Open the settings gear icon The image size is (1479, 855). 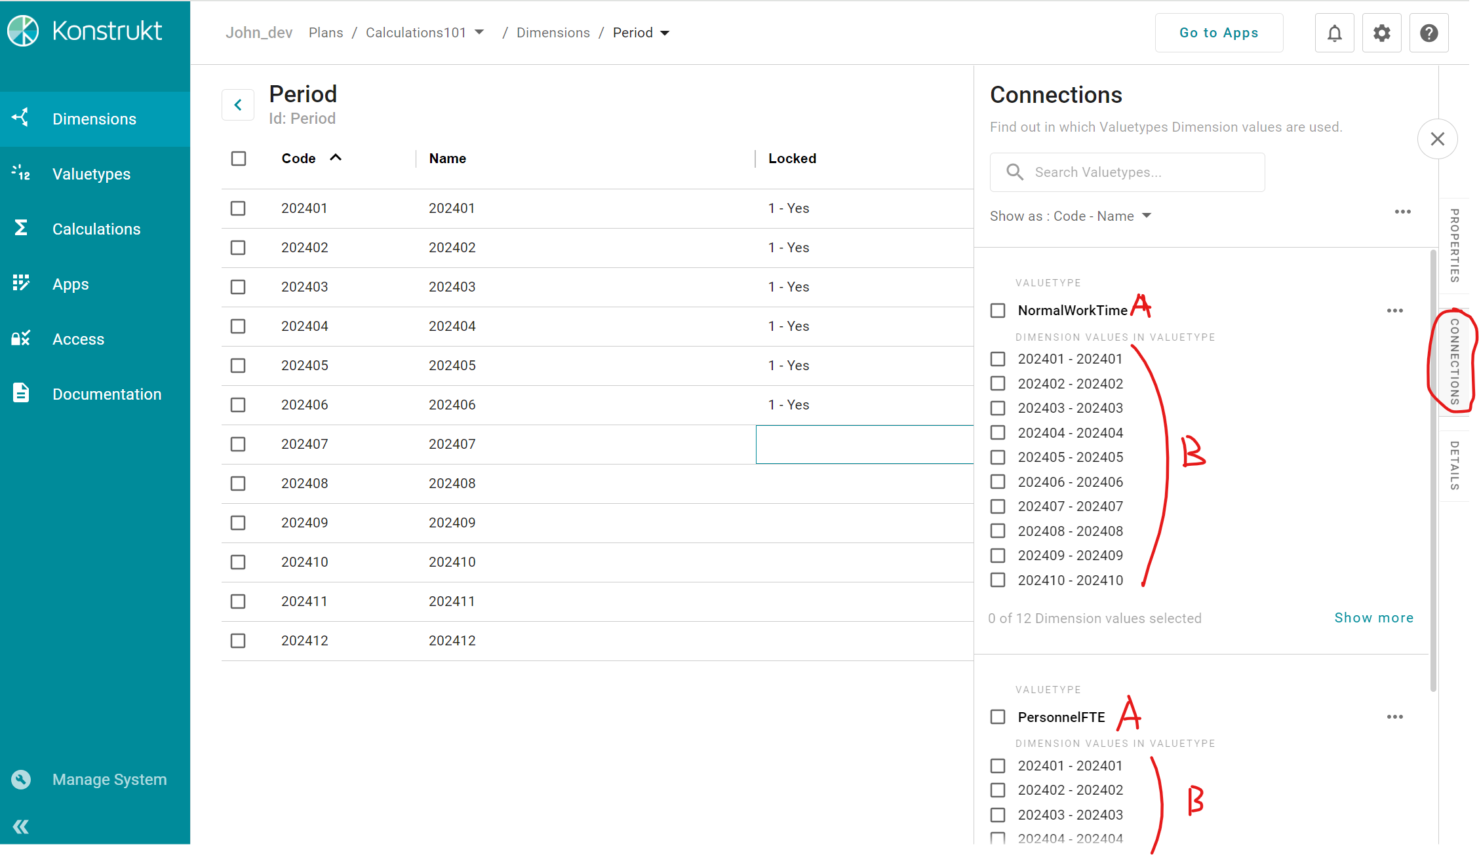tap(1381, 33)
